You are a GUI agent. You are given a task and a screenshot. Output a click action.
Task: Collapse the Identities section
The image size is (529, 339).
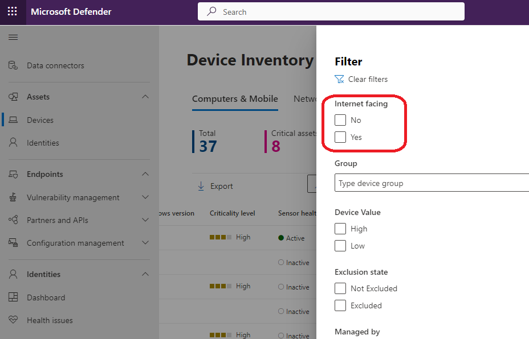pyautogui.click(x=147, y=274)
